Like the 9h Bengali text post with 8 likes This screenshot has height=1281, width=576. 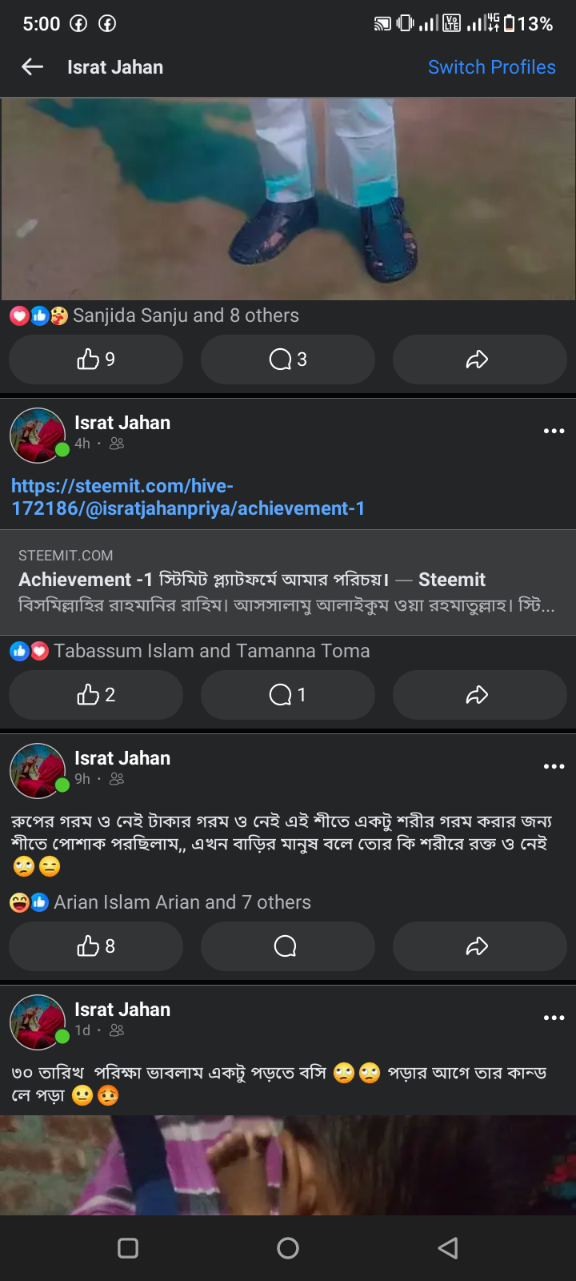[x=96, y=946]
